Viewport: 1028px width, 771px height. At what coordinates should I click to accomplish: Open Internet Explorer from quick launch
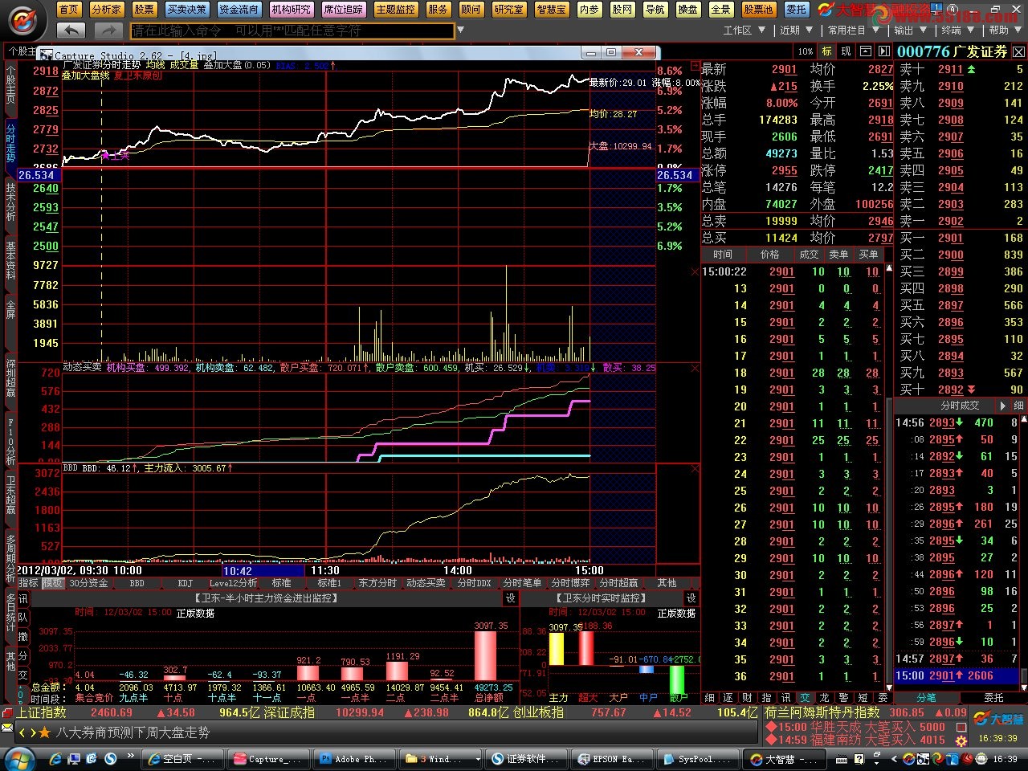pos(55,758)
